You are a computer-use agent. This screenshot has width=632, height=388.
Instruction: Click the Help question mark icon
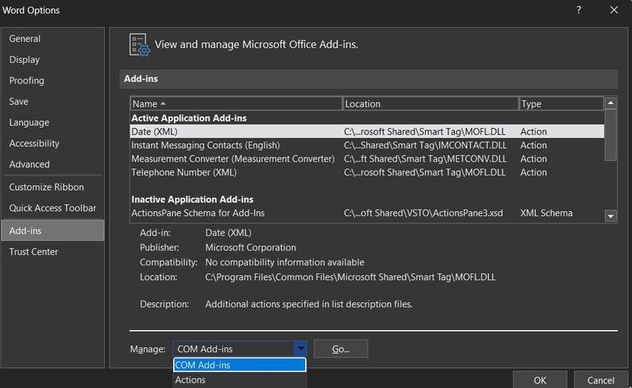579,10
